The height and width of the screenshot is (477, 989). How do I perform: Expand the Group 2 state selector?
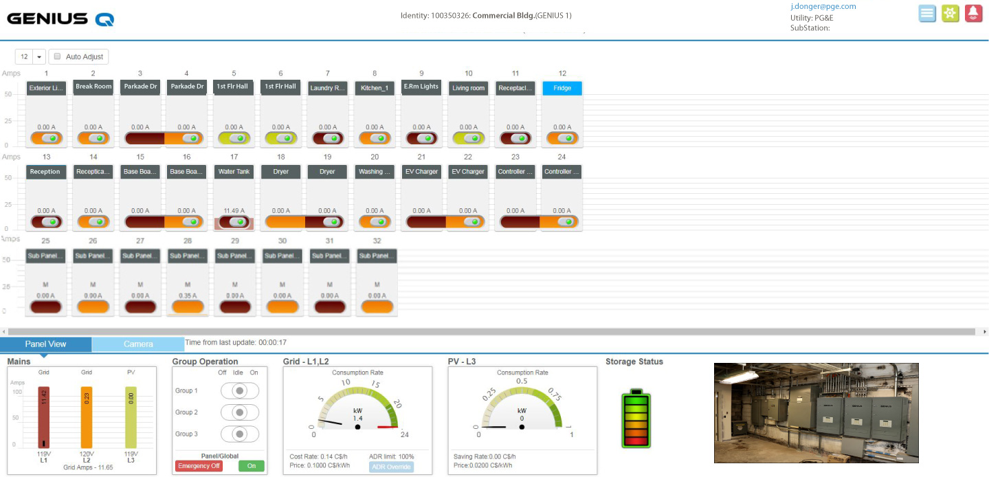240,412
